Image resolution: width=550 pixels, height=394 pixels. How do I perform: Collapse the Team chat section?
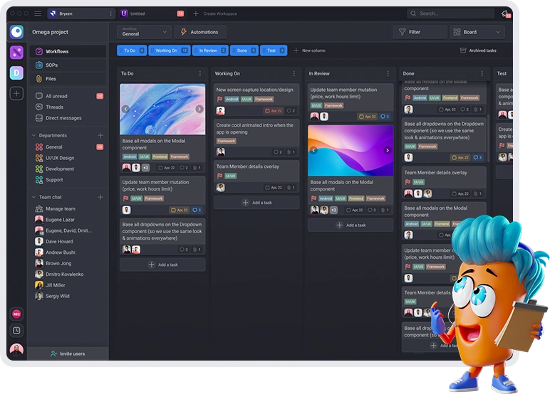[33, 197]
